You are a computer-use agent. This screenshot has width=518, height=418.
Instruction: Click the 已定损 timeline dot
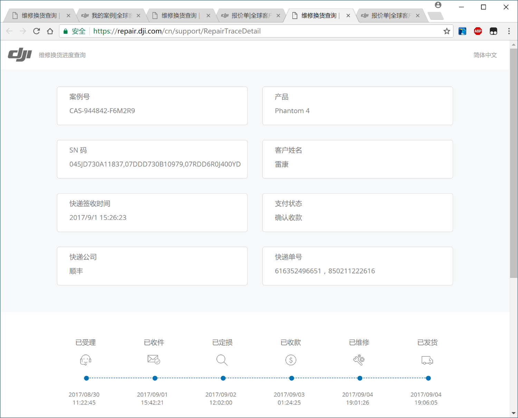223,378
